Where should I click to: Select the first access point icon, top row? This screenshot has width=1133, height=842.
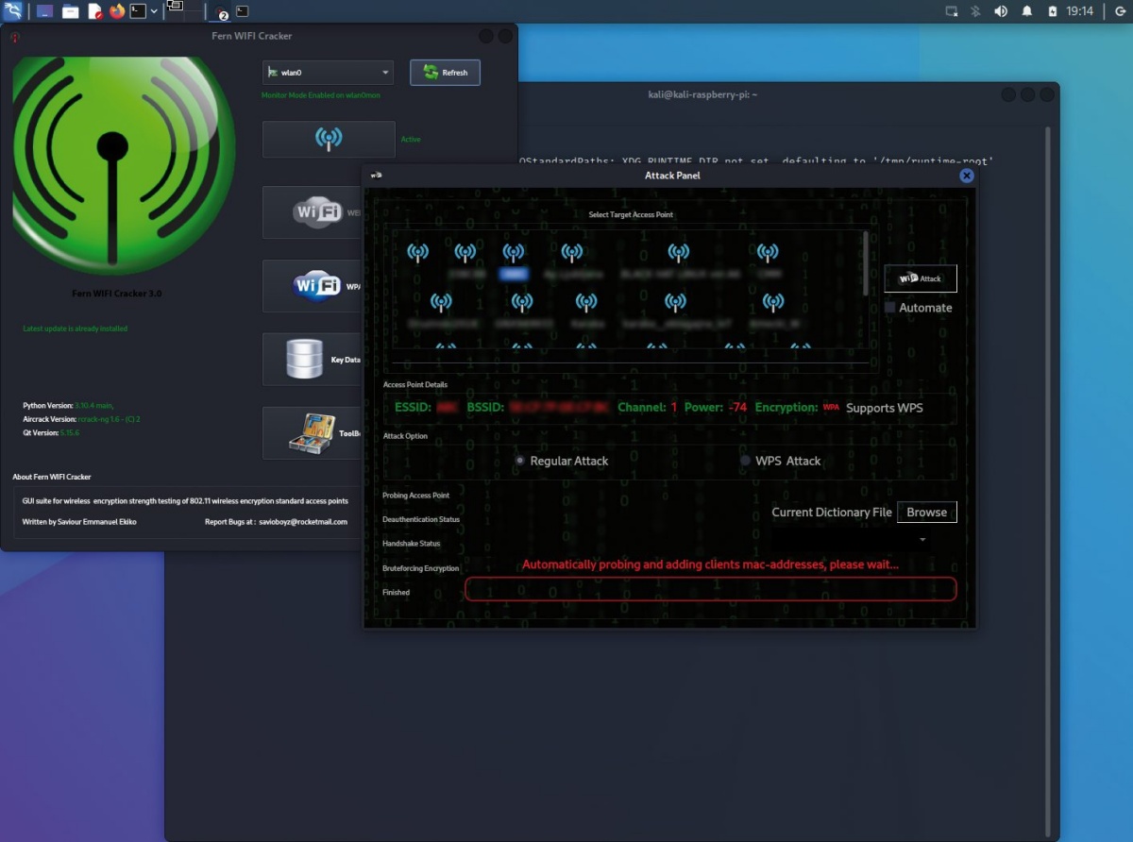coord(417,252)
